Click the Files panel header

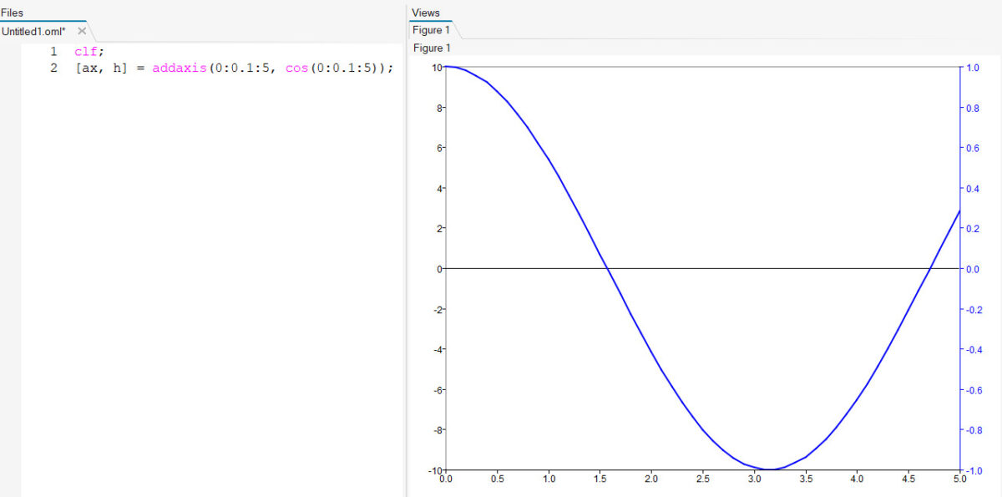13,13
